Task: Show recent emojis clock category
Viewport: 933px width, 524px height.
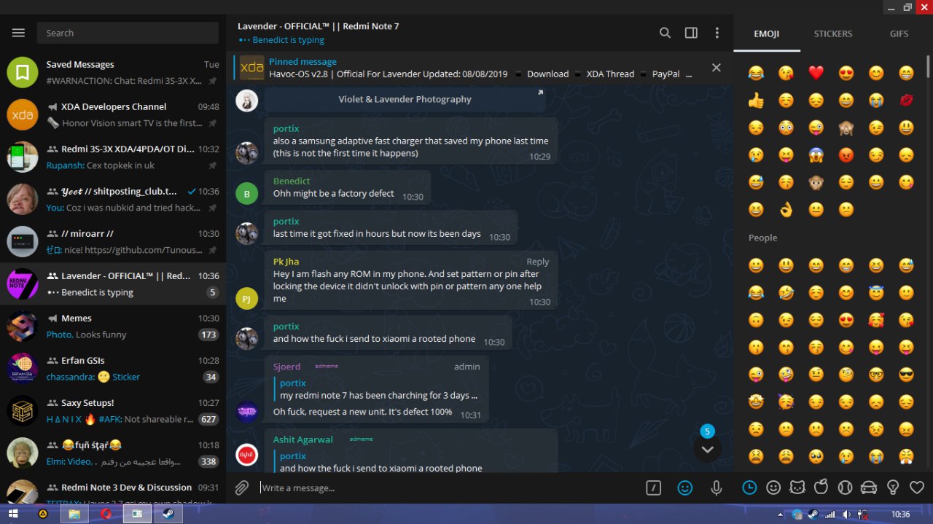Action: point(749,488)
